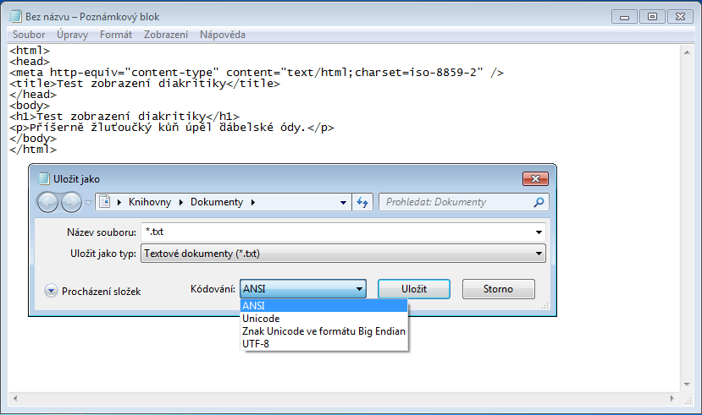Open recent locations dropdown next to nav arrows
Image resolution: width=702 pixels, height=415 pixels.
point(89,203)
